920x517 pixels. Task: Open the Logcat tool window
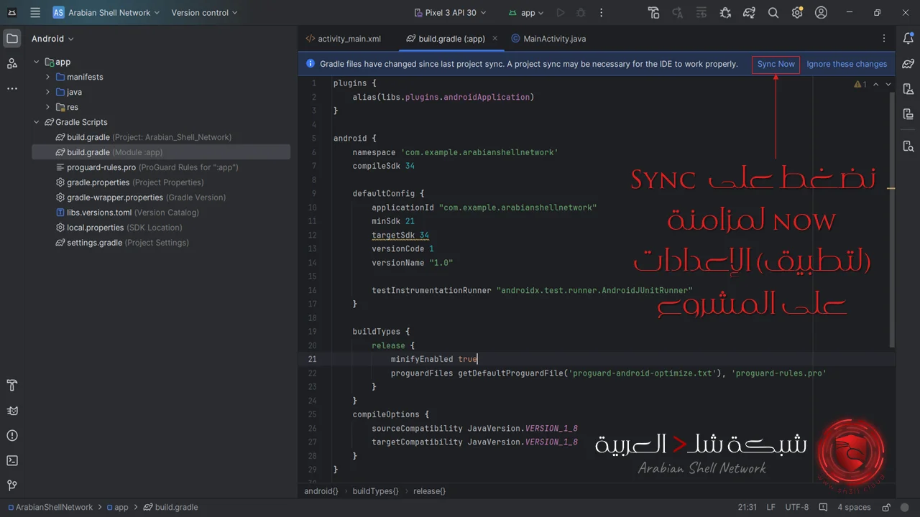coord(12,411)
